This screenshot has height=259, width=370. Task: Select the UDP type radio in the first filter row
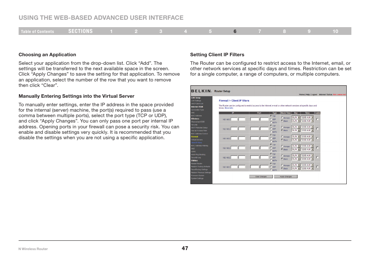point(271,119)
